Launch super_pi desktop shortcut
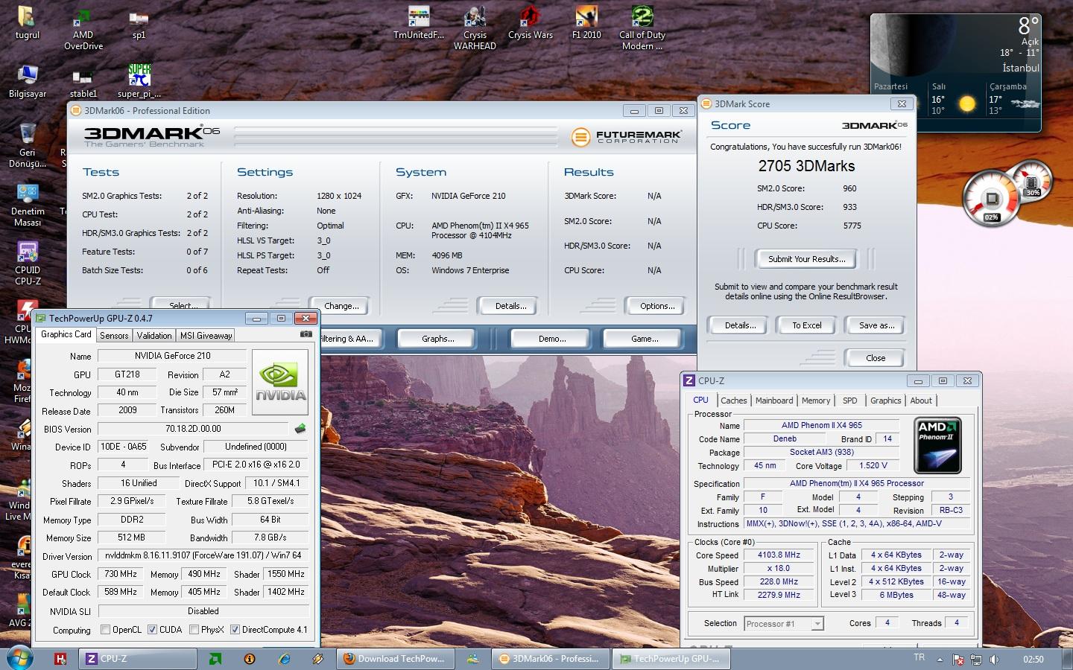Image resolution: width=1073 pixels, height=670 pixels. (139, 82)
